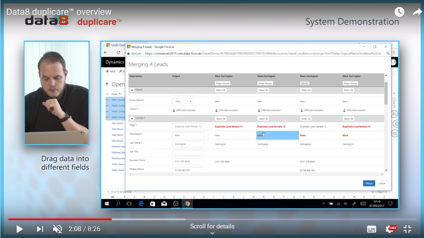Filter leads by the '#' index

tap(125, 197)
